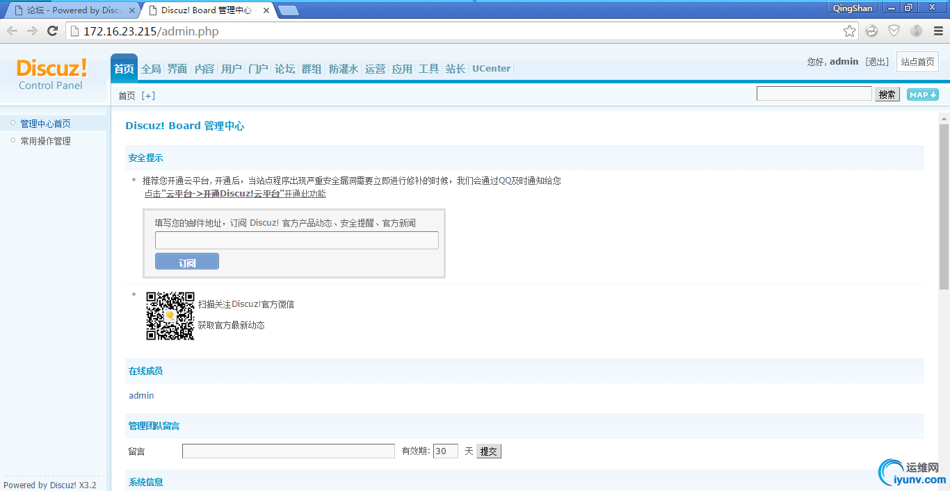Click the browser forward arrow

click(x=32, y=31)
